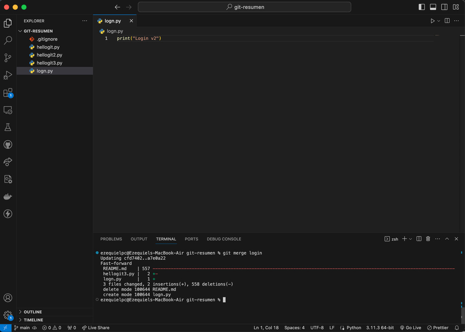Open editor More Actions ellipsis
The height and width of the screenshot is (332, 465).
coord(456,21)
